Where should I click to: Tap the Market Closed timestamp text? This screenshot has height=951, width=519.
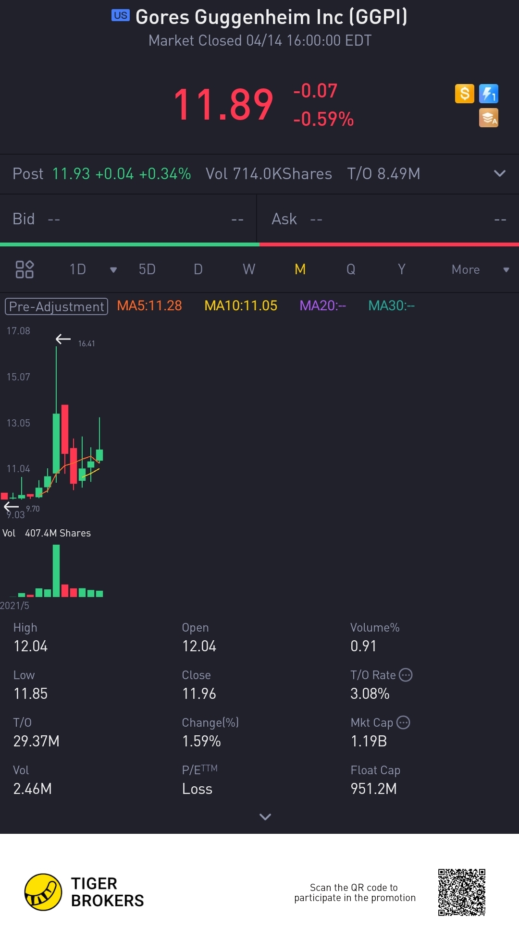point(260,41)
